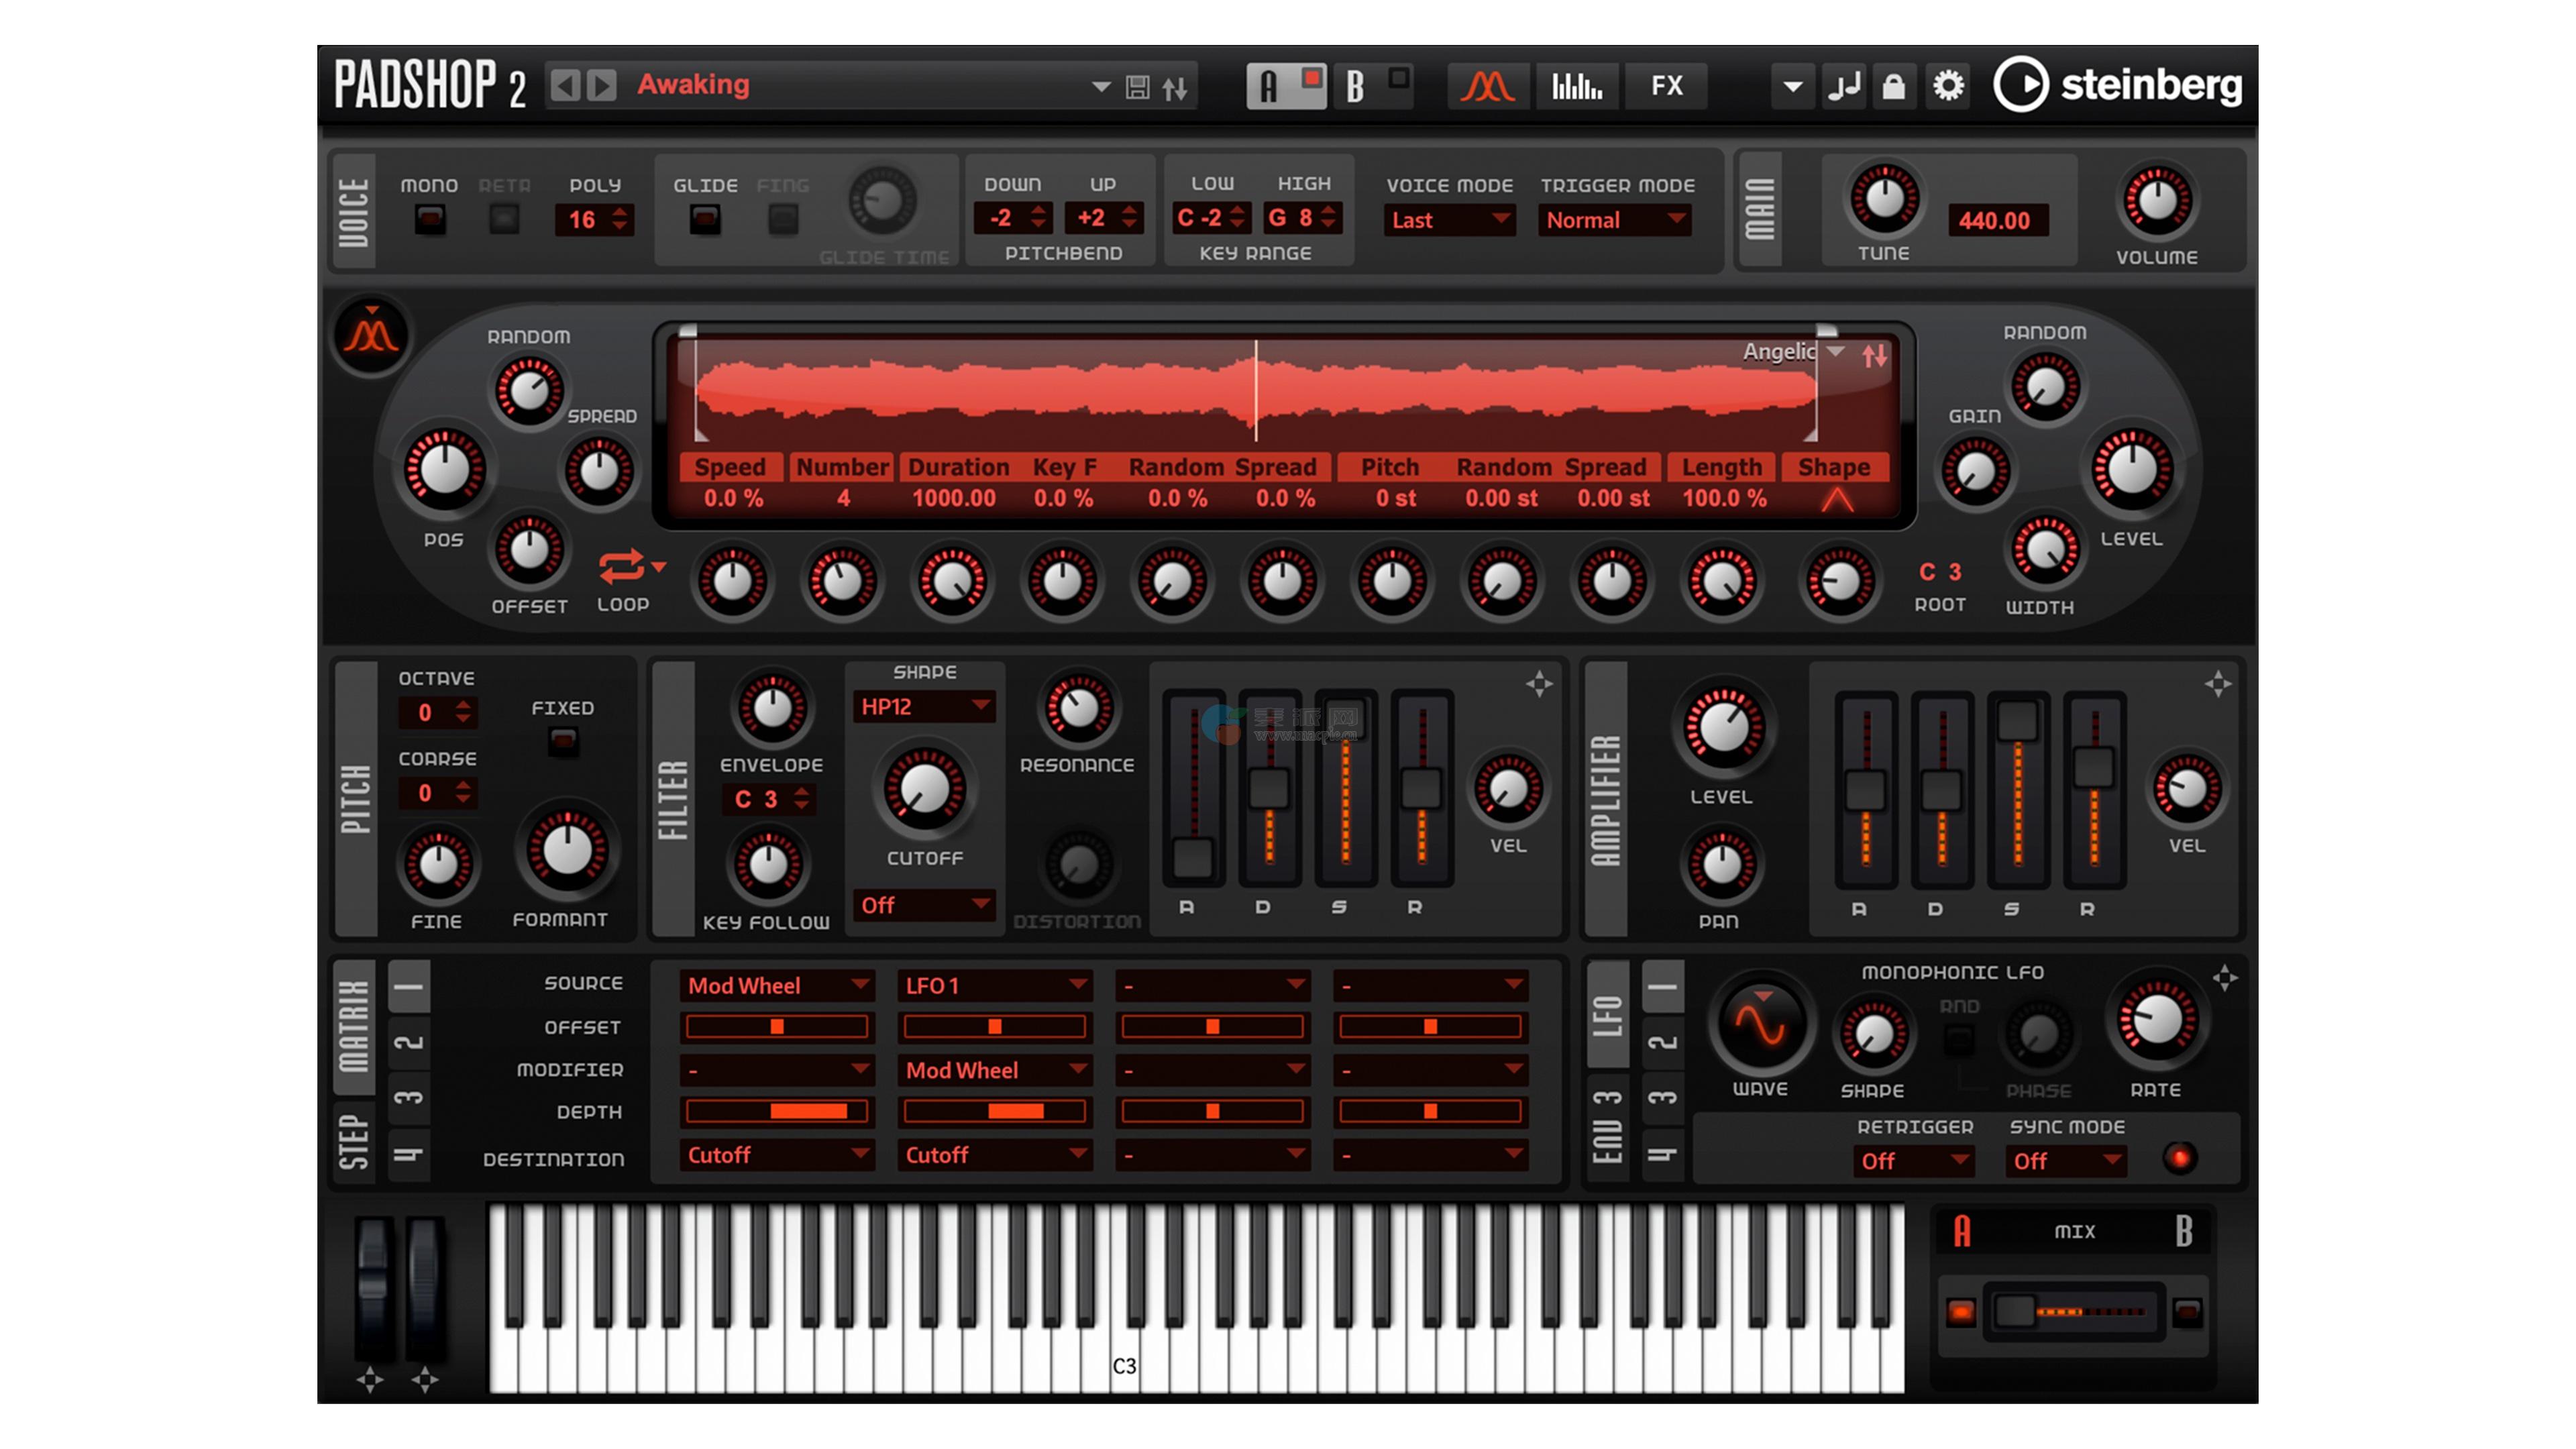Open the FX page

(1666, 86)
